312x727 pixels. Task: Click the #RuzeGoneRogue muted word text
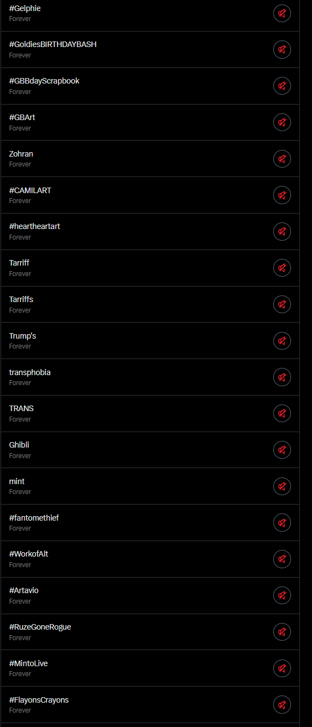pyautogui.click(x=40, y=627)
